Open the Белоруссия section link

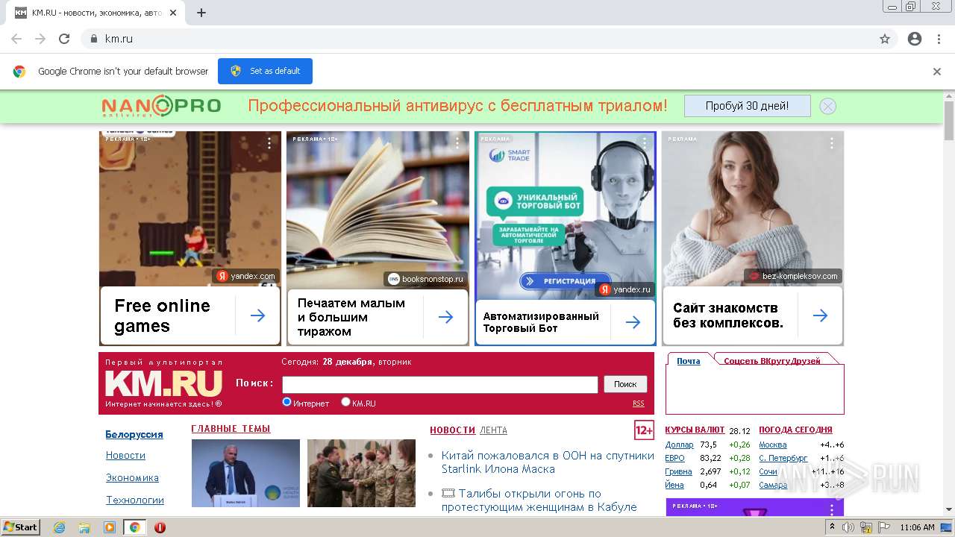tap(134, 434)
